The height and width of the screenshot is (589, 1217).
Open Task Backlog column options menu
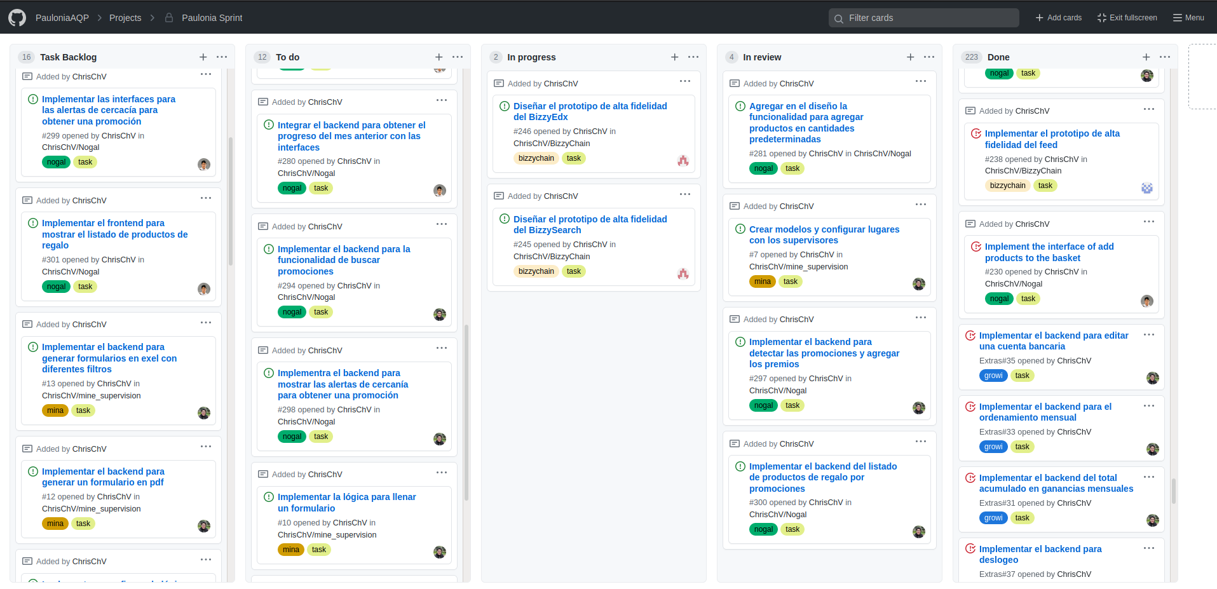coord(222,57)
